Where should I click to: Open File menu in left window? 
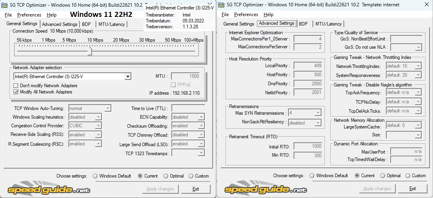(8, 15)
